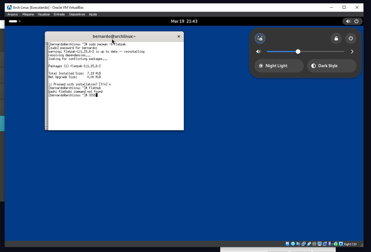This screenshot has width=371, height=252.
Task: Enable Night Light mode
Action: (279, 66)
